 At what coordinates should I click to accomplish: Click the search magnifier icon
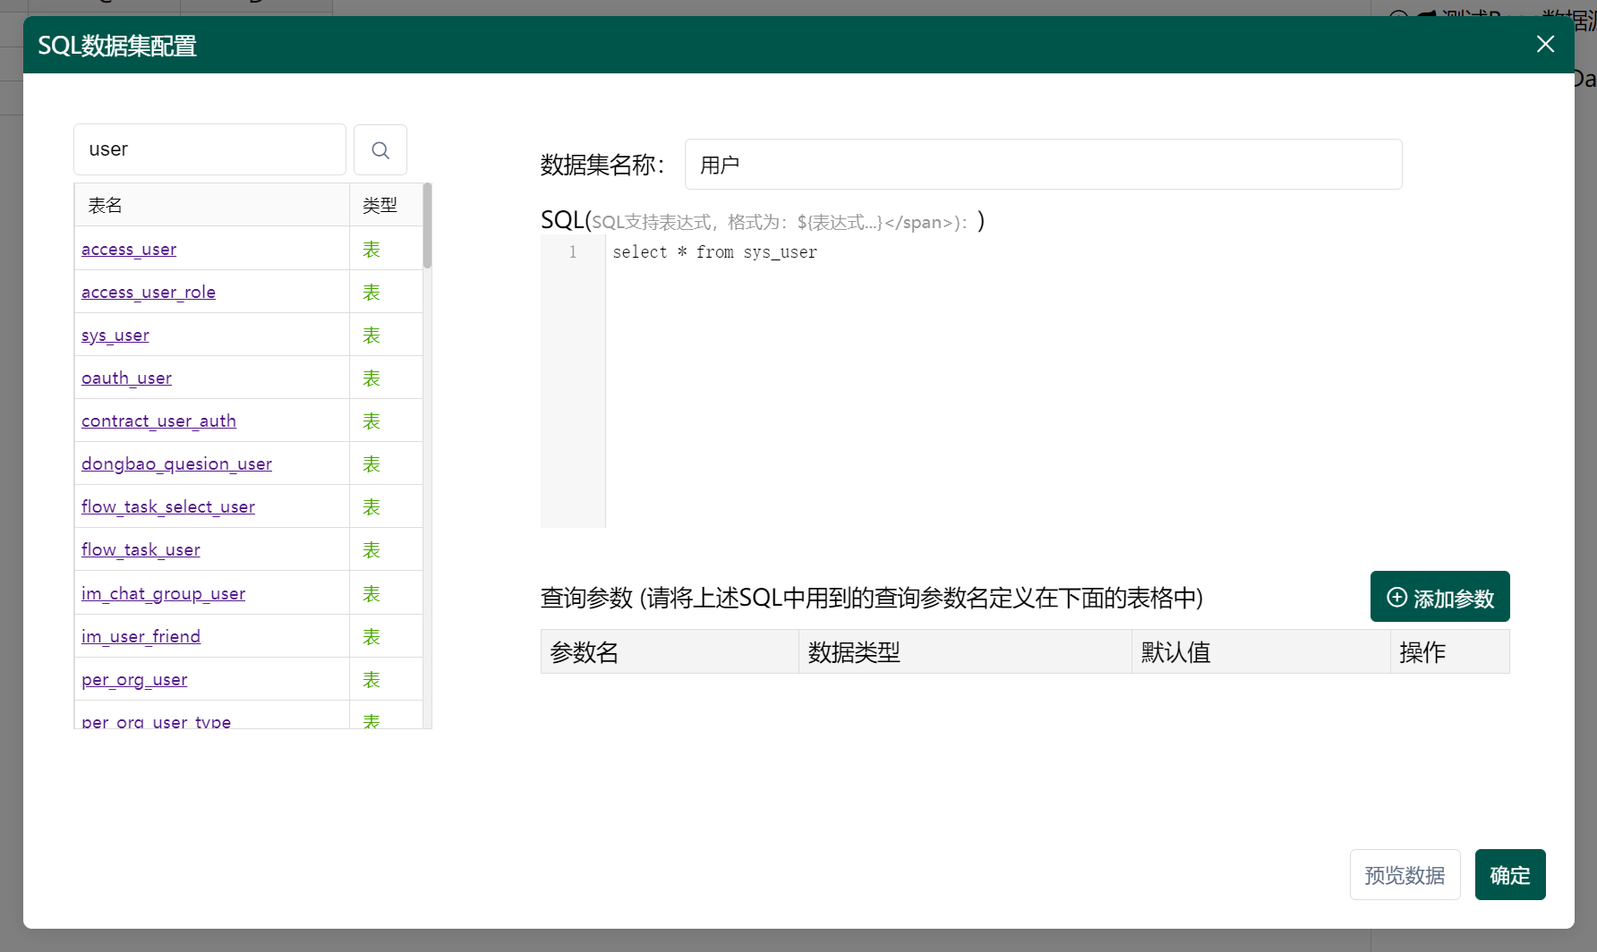click(380, 149)
